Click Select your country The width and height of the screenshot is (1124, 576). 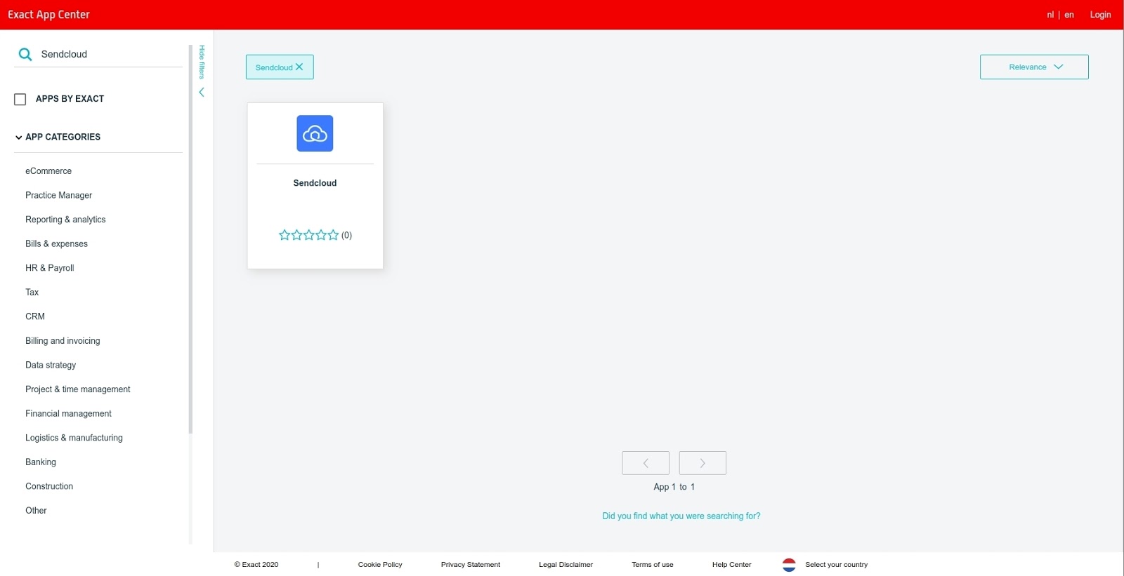[836, 565]
